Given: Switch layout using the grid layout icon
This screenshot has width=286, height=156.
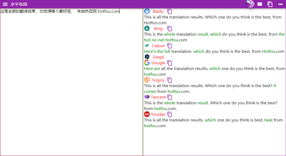Looking at the screenshot, I should tap(260, 4).
